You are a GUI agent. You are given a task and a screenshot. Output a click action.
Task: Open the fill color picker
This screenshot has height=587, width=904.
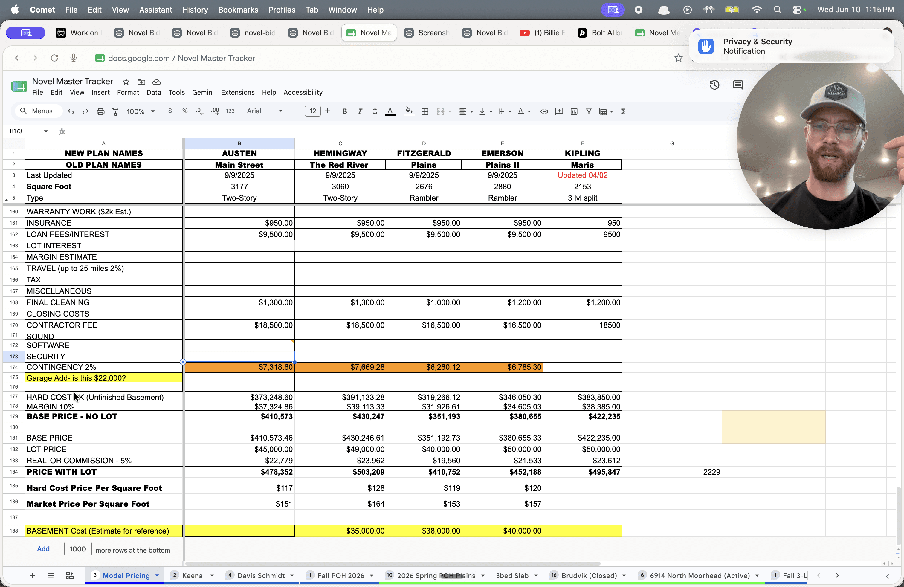[x=409, y=111]
